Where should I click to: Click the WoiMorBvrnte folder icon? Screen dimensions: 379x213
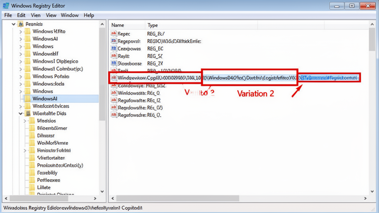click(x=32, y=143)
